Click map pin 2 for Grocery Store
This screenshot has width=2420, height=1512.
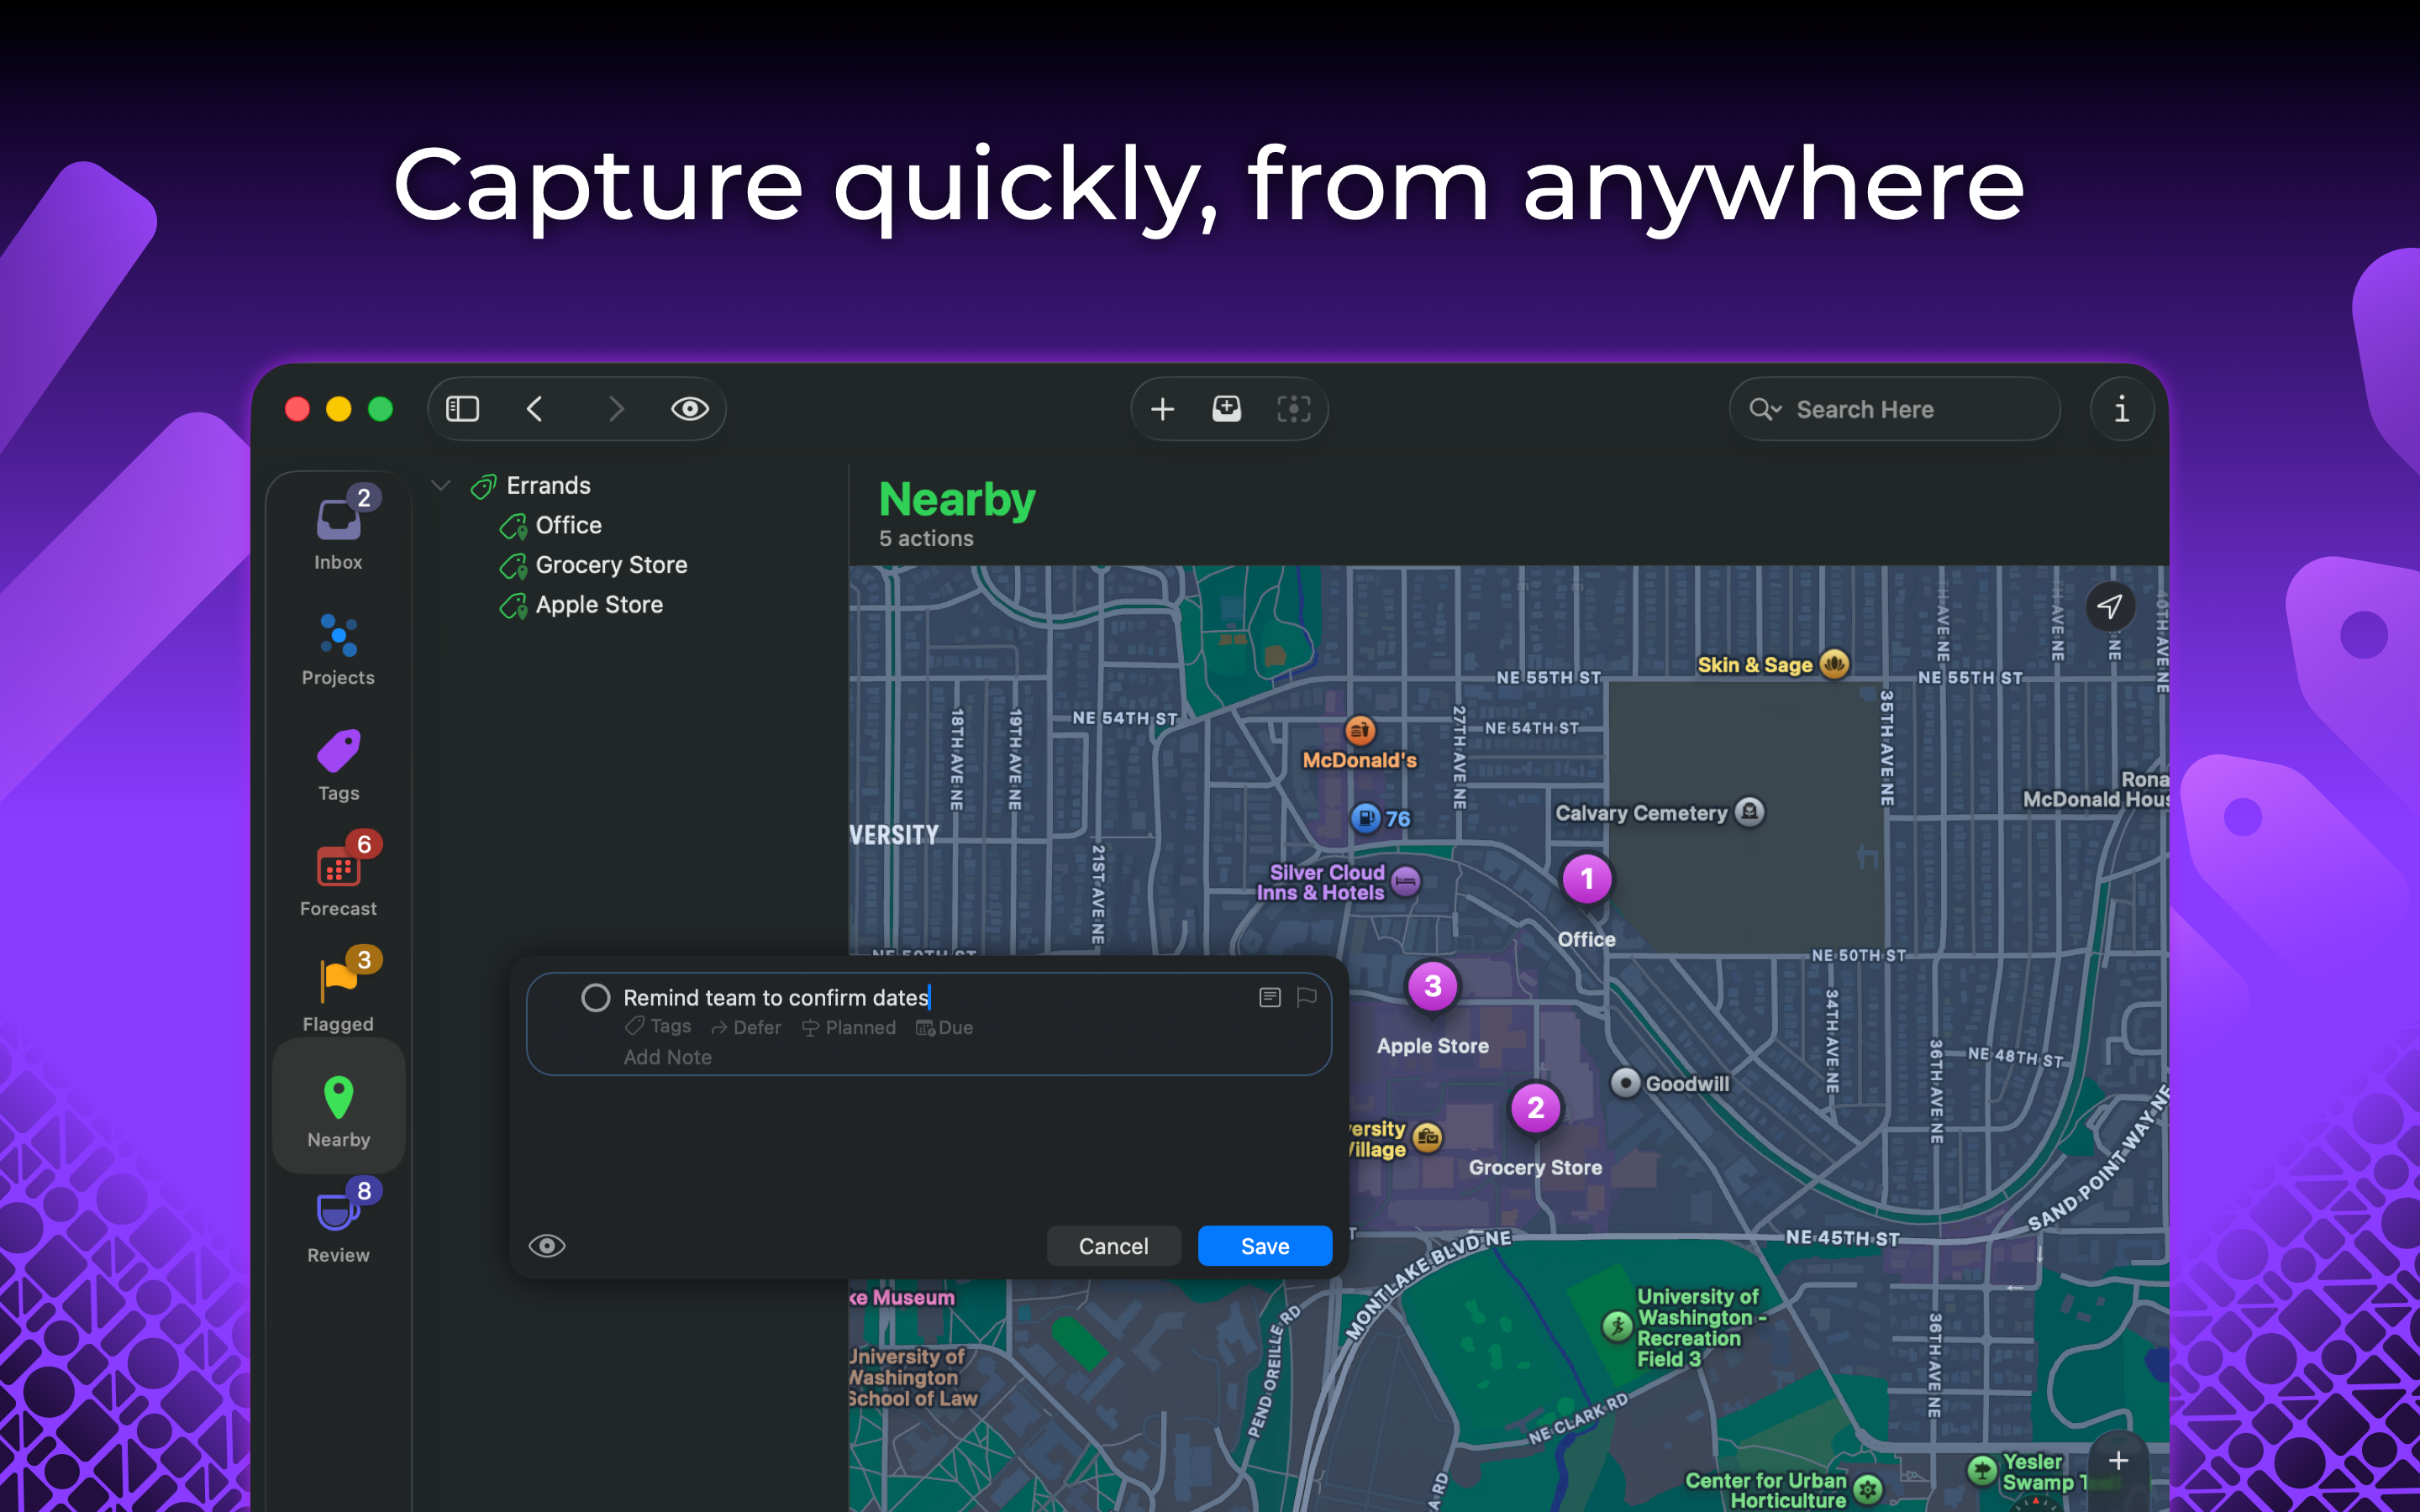[x=1536, y=1108]
